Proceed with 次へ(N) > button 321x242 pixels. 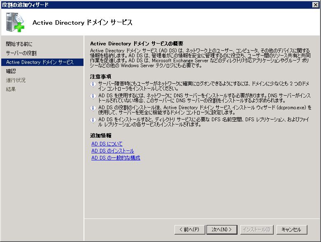click(x=222, y=230)
